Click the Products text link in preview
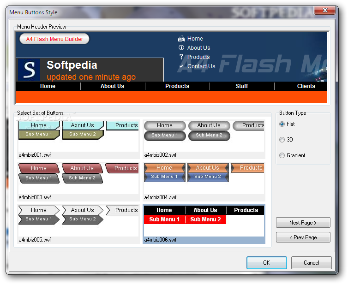 [x=198, y=57]
